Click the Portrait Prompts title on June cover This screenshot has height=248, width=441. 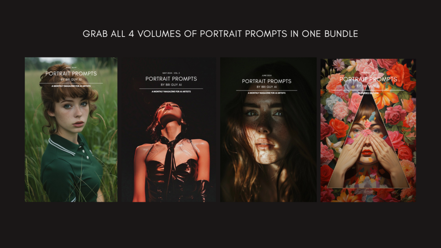pyautogui.click(x=267, y=81)
